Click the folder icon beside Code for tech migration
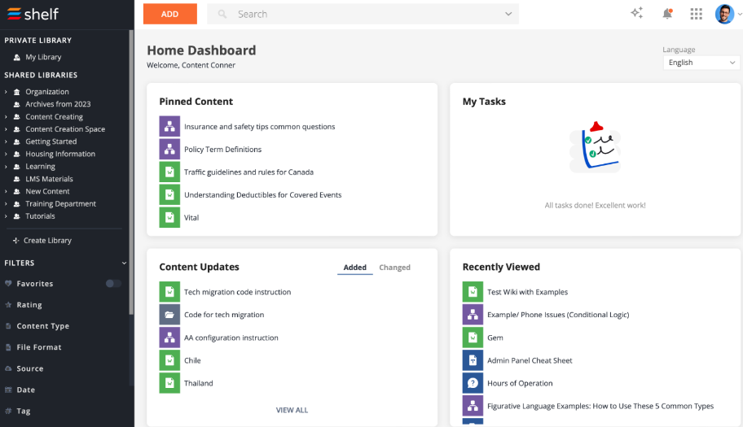This screenshot has height=427, width=743. 169,315
